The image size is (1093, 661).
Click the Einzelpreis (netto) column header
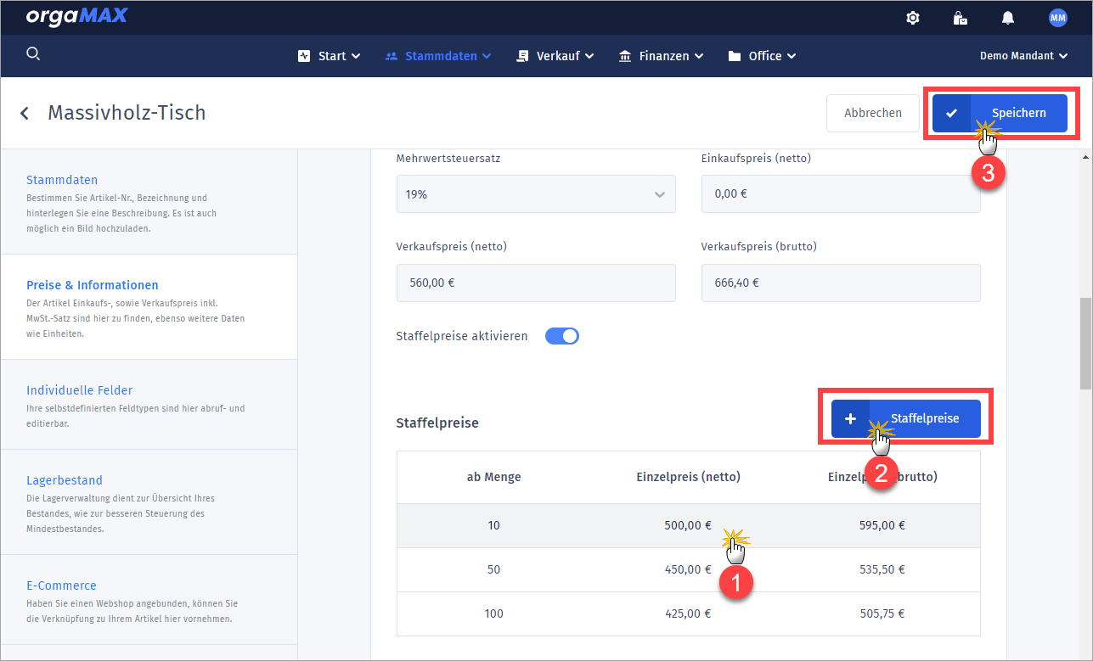coord(688,477)
